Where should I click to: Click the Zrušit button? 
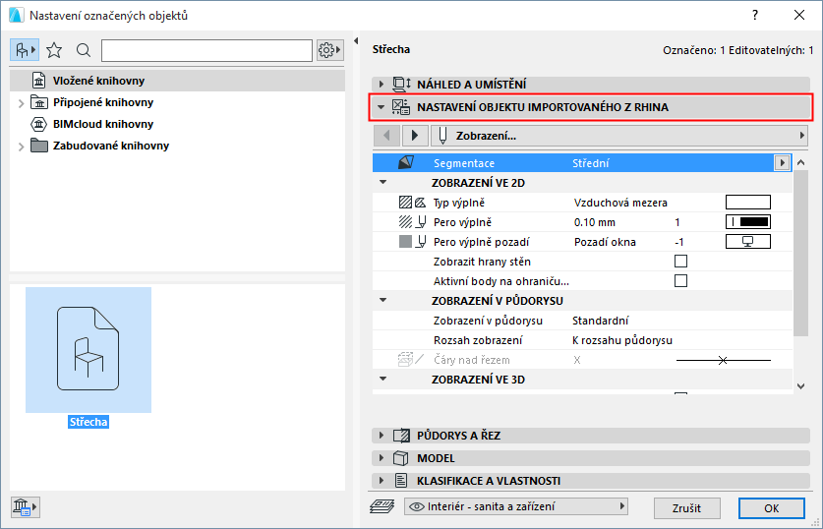[686, 508]
